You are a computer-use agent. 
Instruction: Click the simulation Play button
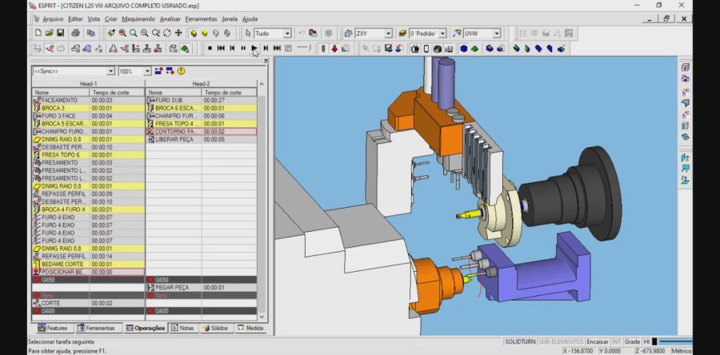[254, 48]
